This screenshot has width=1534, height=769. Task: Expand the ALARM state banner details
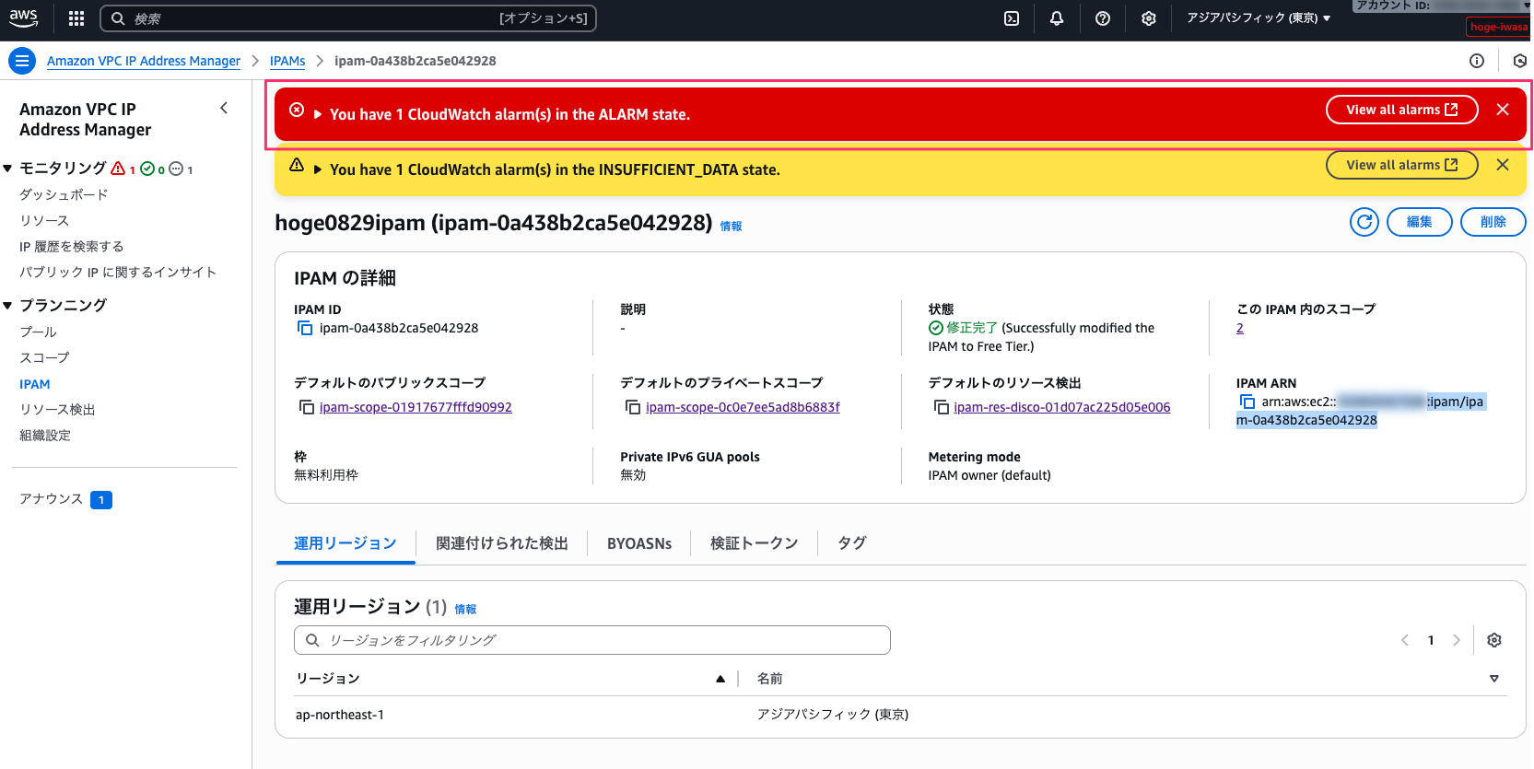[318, 114]
